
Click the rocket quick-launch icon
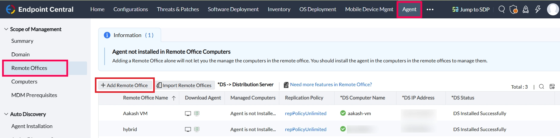coord(526,9)
